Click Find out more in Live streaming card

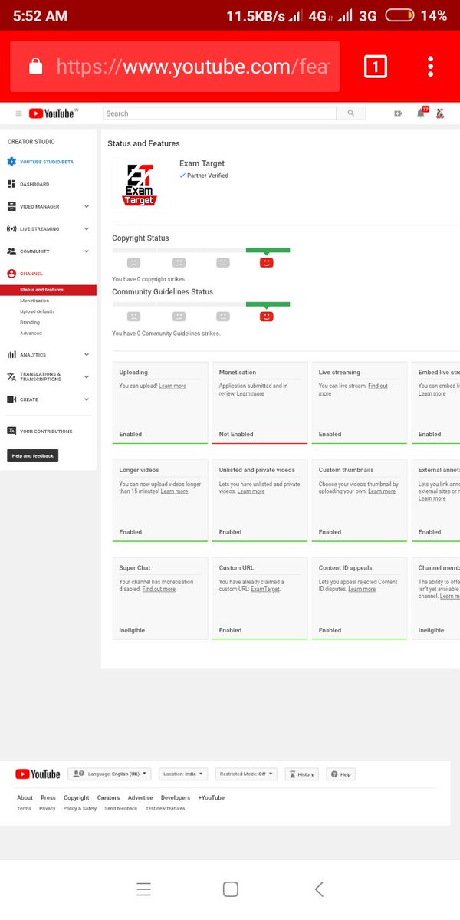[x=353, y=389]
